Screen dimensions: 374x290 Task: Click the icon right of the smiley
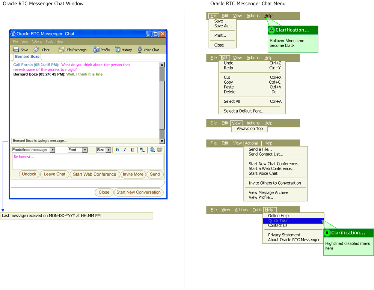tap(160, 150)
